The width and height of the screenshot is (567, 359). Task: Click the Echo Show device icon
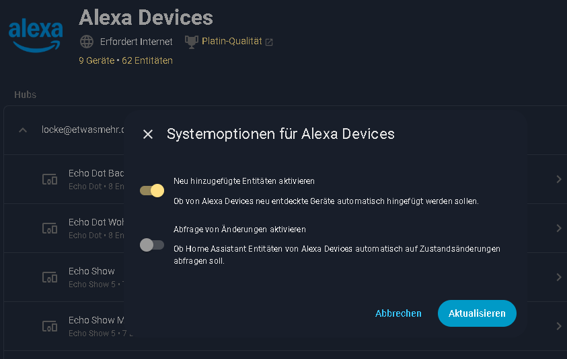(50, 277)
